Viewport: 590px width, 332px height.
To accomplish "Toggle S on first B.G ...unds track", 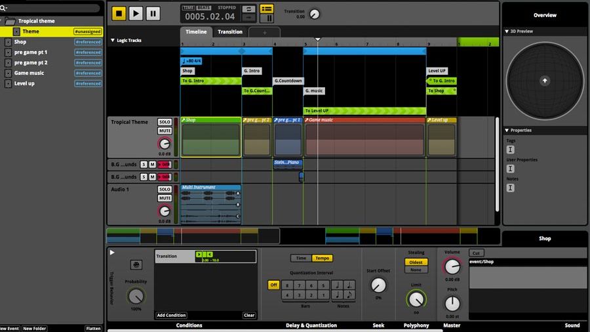I will coord(144,165).
